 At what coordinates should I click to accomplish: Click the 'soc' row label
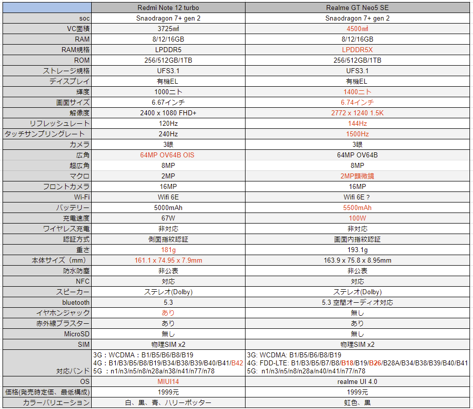pyautogui.click(x=47, y=18)
